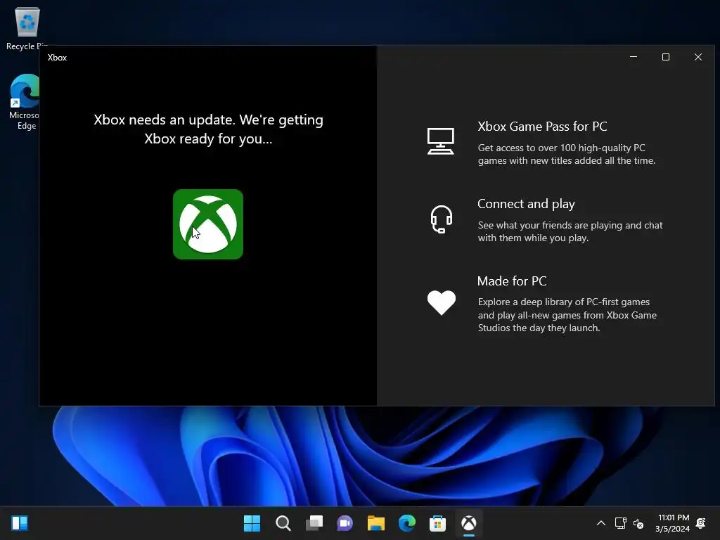720x540 pixels.
Task: Click the headset icon beside Connect and play
Action: click(x=442, y=219)
